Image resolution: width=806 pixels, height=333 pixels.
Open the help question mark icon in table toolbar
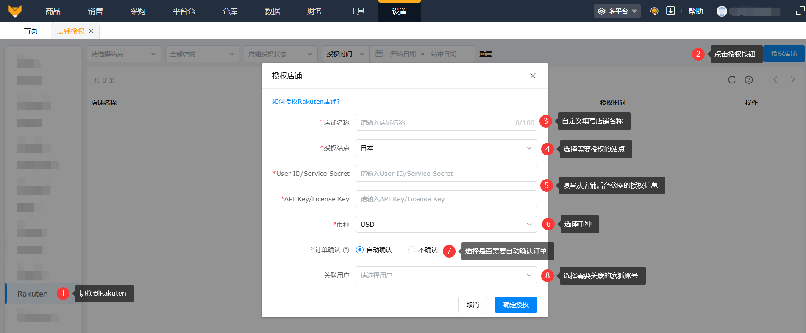pos(749,80)
